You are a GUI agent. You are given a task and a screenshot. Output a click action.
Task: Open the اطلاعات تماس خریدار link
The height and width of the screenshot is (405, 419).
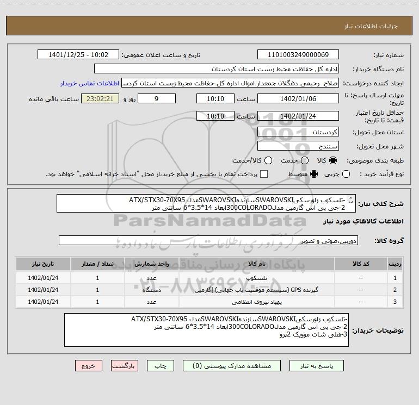tap(90, 83)
